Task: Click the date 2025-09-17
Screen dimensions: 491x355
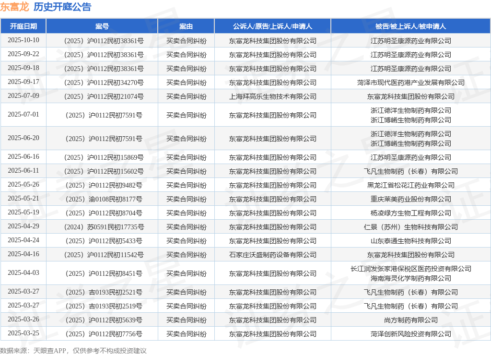Action: (23, 82)
